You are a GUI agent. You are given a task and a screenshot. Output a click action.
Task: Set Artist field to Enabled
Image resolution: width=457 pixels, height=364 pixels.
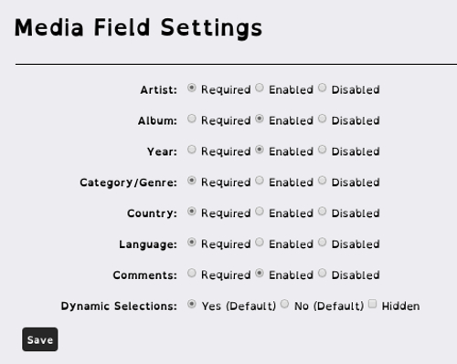click(260, 88)
